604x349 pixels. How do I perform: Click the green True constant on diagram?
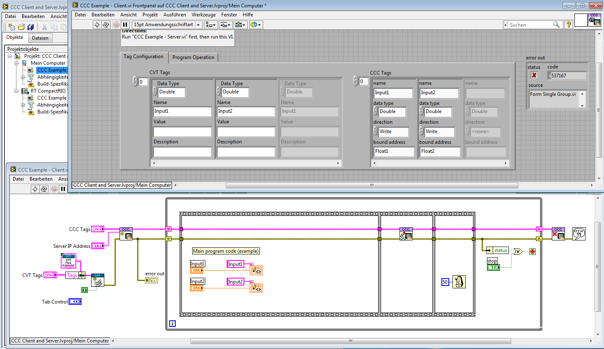coord(85,290)
